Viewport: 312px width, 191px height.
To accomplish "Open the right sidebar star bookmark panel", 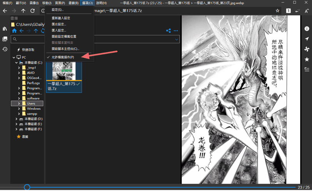I will pos(307,59).
